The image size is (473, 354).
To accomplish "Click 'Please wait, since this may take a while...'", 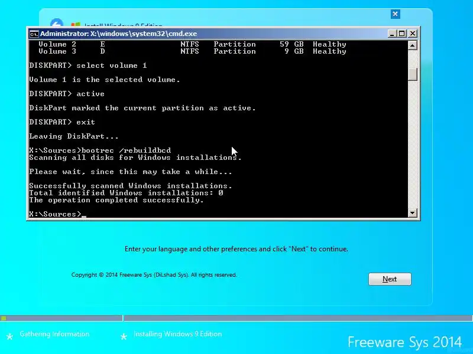I will [131, 172].
